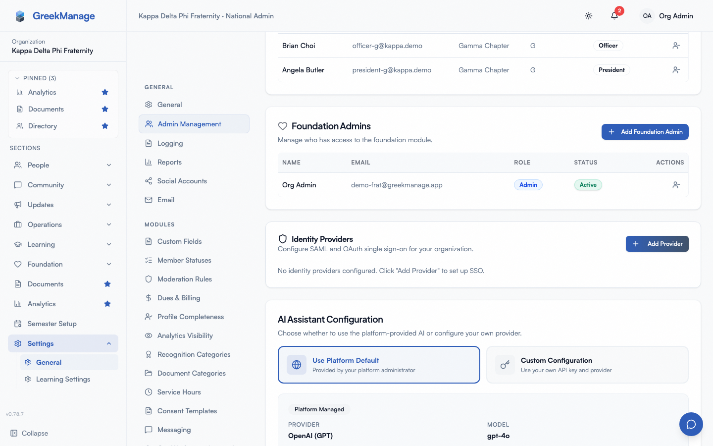Expand the Updates section

pos(63,205)
